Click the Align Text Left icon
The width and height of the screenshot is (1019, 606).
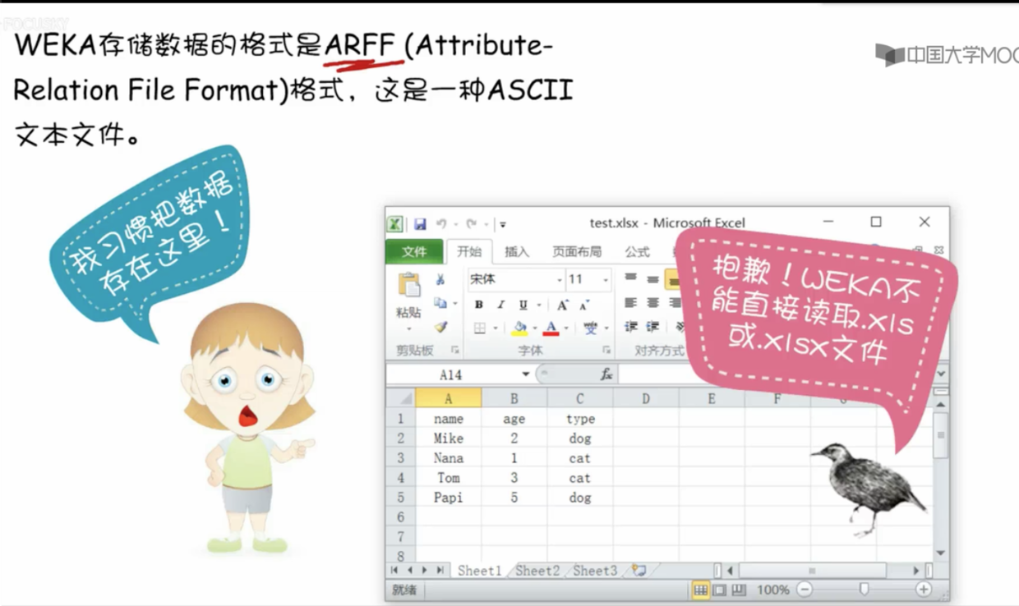(631, 302)
